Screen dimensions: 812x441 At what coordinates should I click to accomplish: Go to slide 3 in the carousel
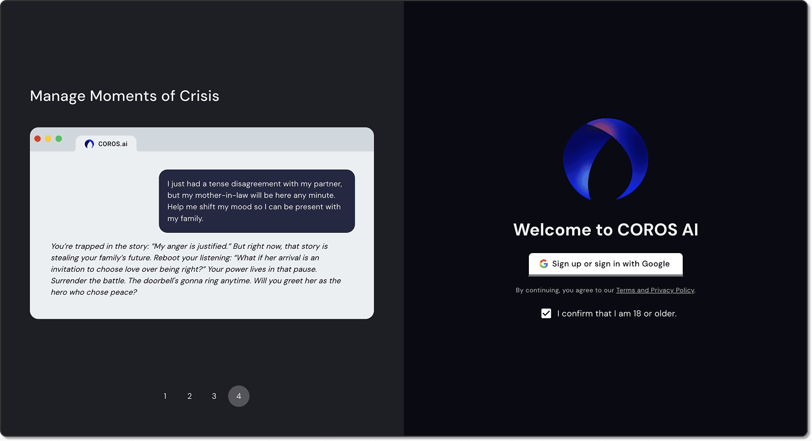[214, 396]
